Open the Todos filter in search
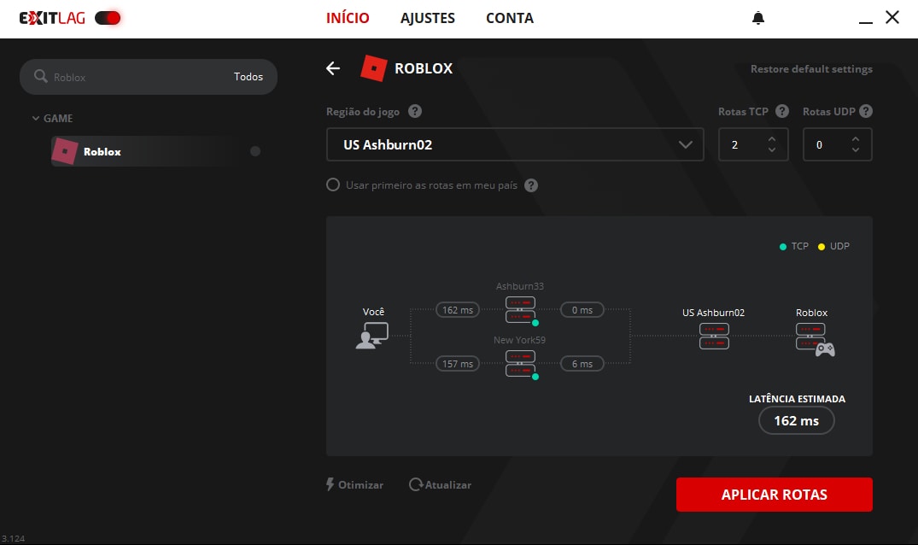Viewport: 918px width, 545px height. 249,77
